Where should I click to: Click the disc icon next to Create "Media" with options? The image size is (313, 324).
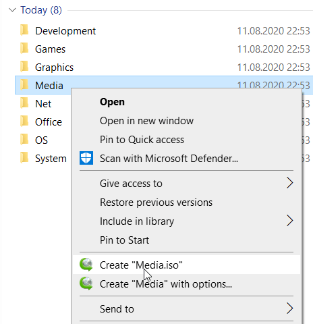click(86, 283)
